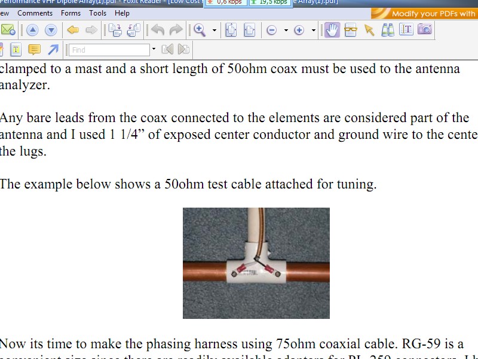Screen dimensions: 478x359
Task: Open the Help menu
Action: (x=122, y=13)
